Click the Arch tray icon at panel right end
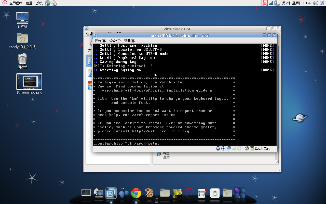Screen dimensions: 326x204 click(x=322, y=3)
